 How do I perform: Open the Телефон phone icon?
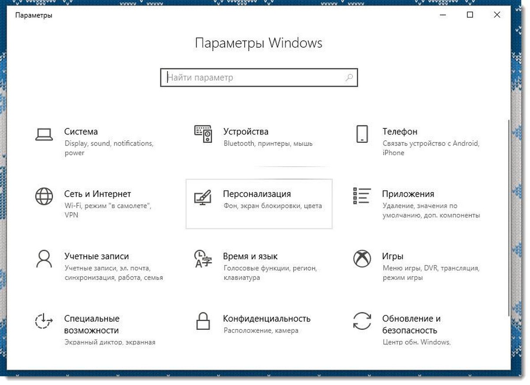(362, 134)
